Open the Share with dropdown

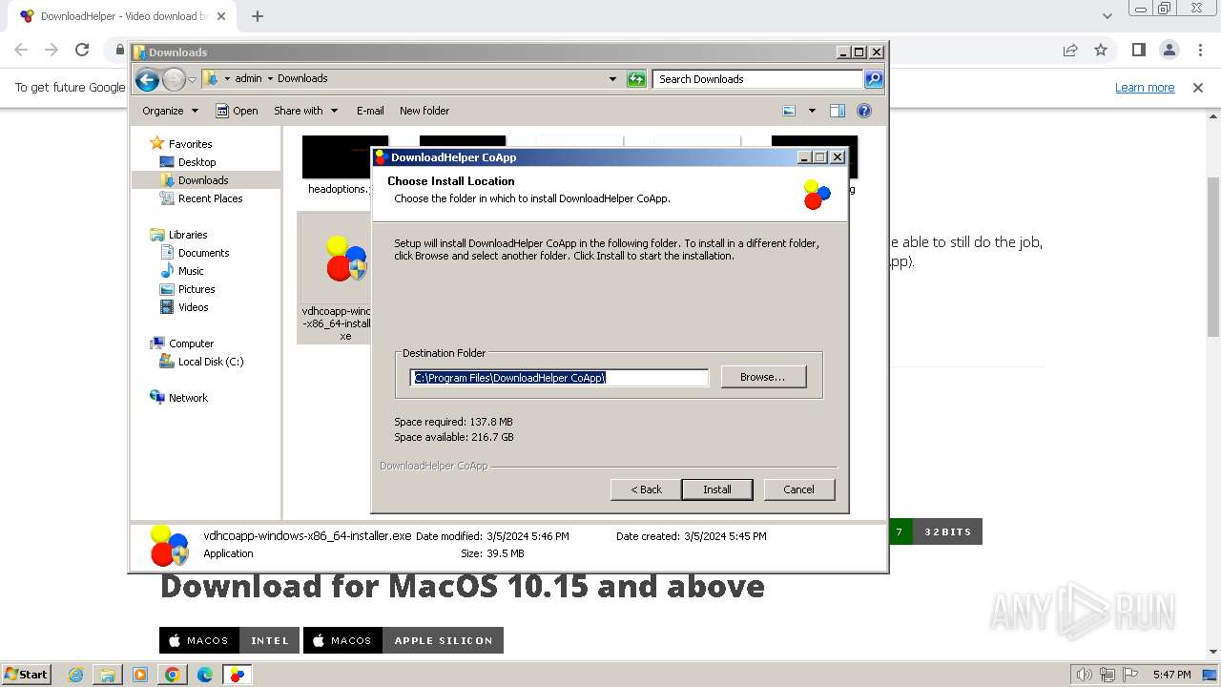[x=305, y=111]
